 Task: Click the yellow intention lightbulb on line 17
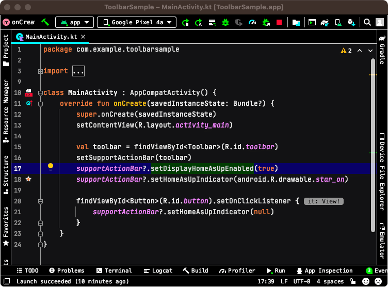[51, 167]
